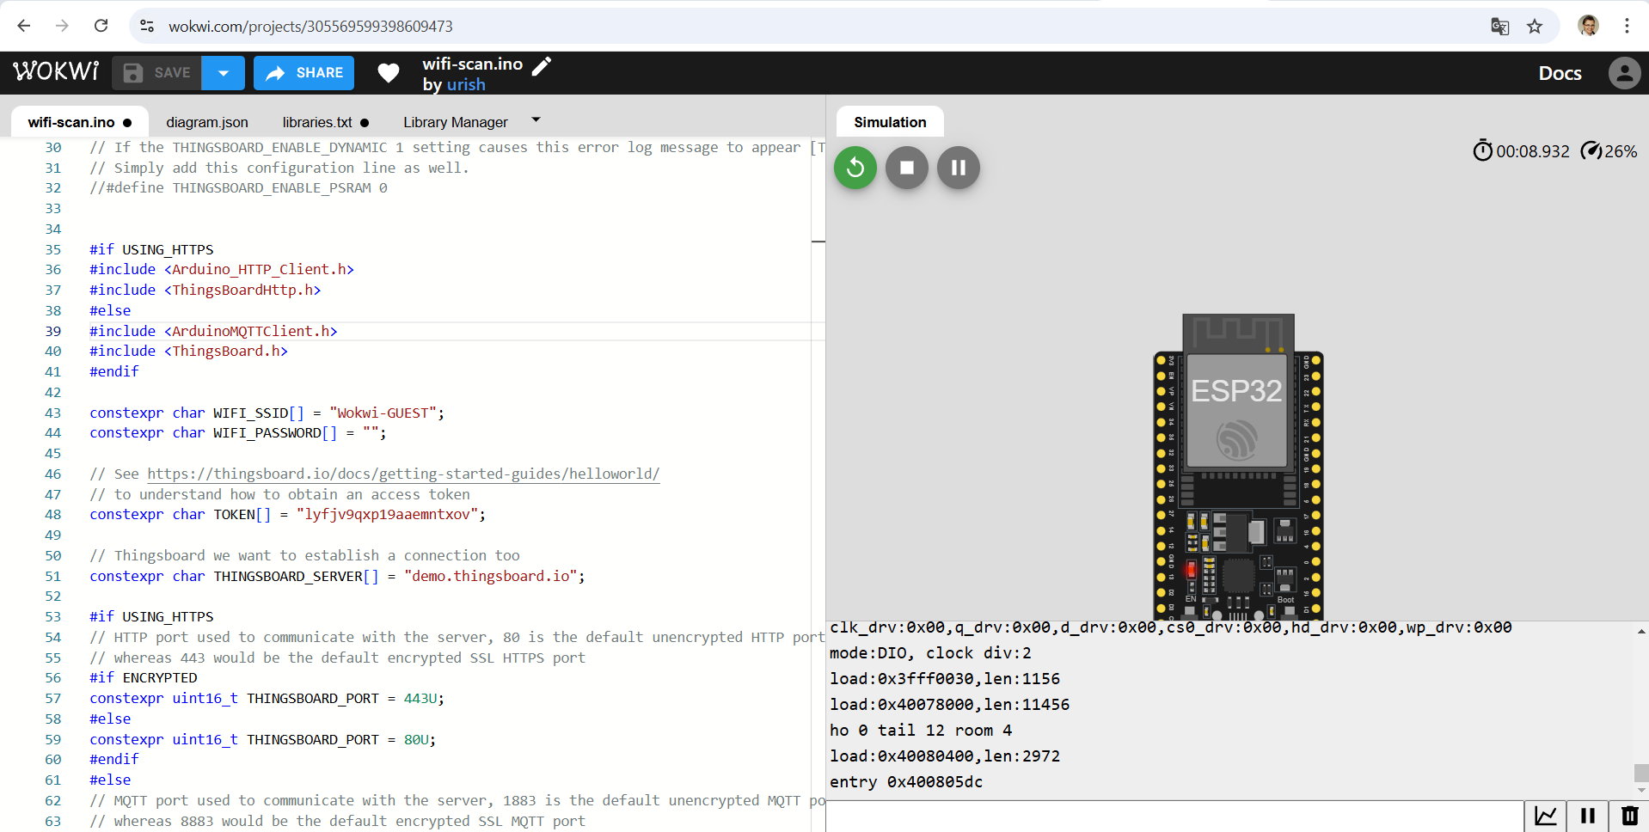Click the address bar URL

pyautogui.click(x=310, y=27)
